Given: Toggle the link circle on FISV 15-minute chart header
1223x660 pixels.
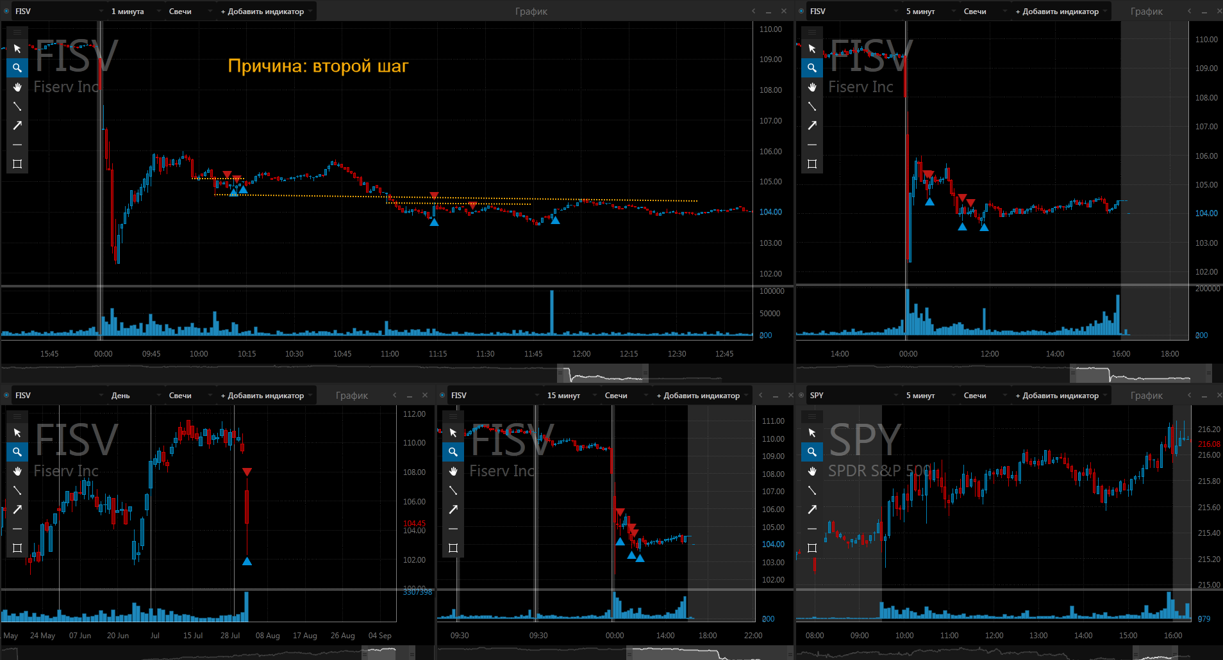Looking at the screenshot, I should tap(442, 396).
